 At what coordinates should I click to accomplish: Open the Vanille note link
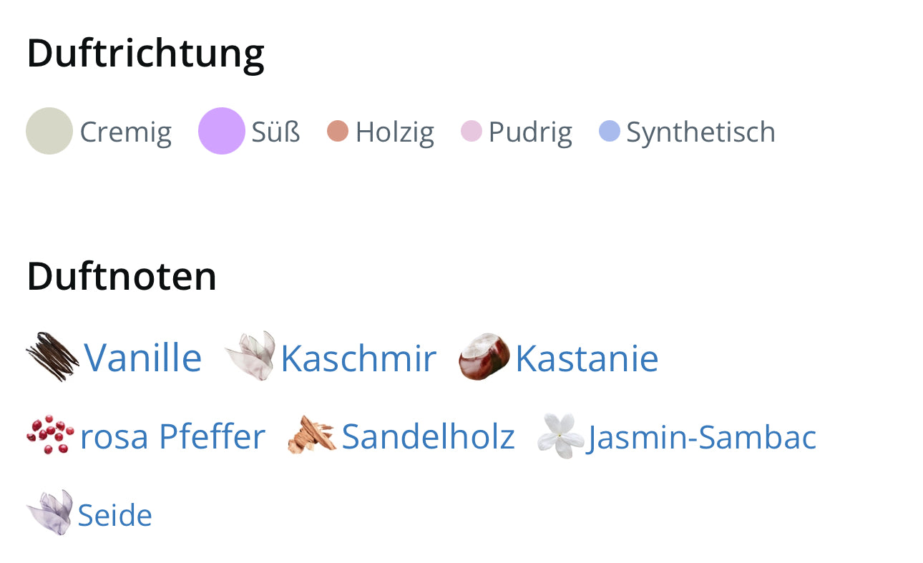coord(143,358)
